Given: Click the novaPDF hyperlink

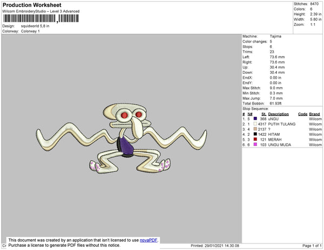Looking at the screenshot, I should (148, 240).
